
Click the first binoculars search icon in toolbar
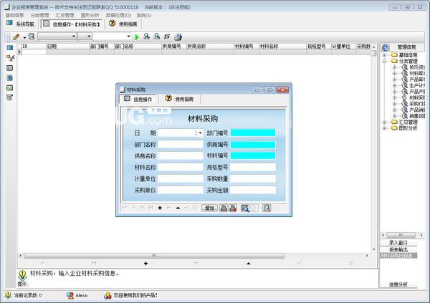pyautogui.click(x=147, y=37)
